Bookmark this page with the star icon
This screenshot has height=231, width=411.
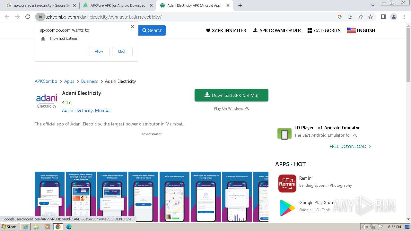[371, 17]
